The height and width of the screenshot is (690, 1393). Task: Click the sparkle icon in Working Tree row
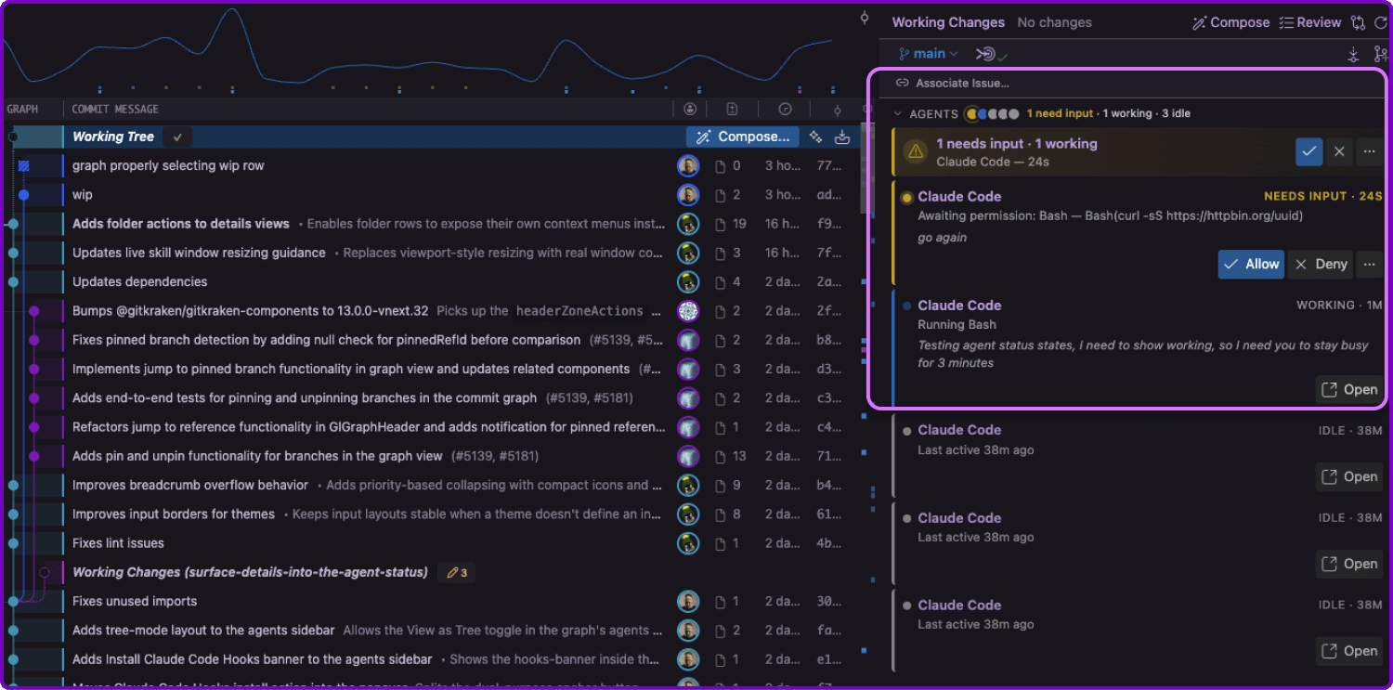click(815, 137)
